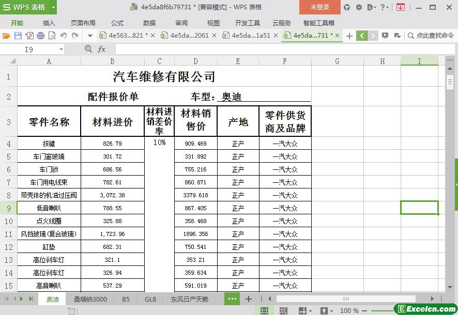
Task: Click the plus to add new document tab
Action: [349, 36]
